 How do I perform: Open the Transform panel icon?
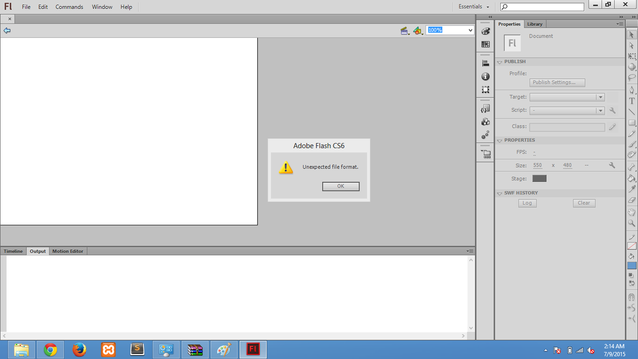[x=485, y=90]
